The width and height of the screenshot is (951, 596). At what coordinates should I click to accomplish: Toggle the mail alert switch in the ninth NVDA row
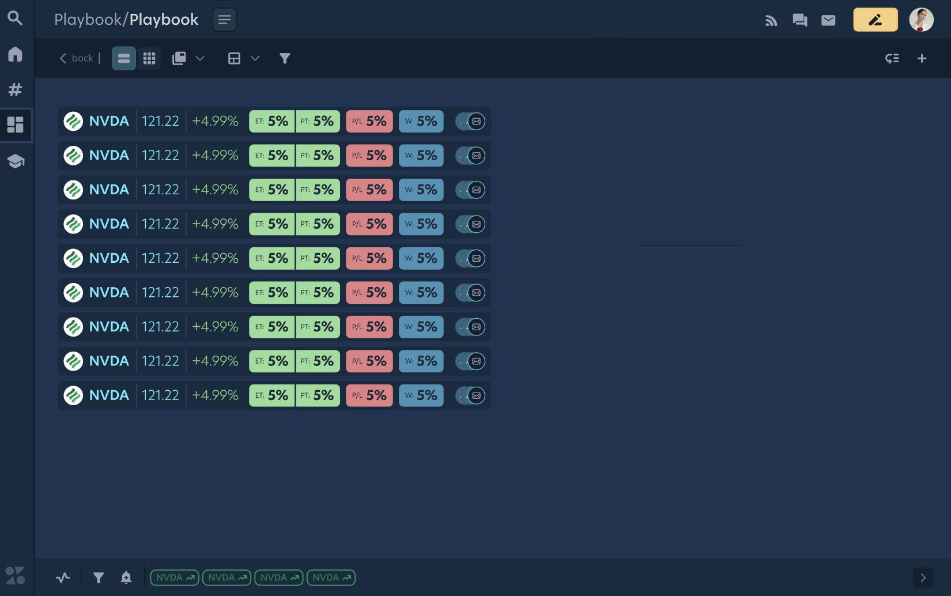[x=470, y=396]
